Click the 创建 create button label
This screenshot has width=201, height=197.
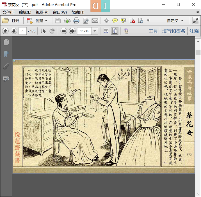pyautogui.click(x=39, y=21)
